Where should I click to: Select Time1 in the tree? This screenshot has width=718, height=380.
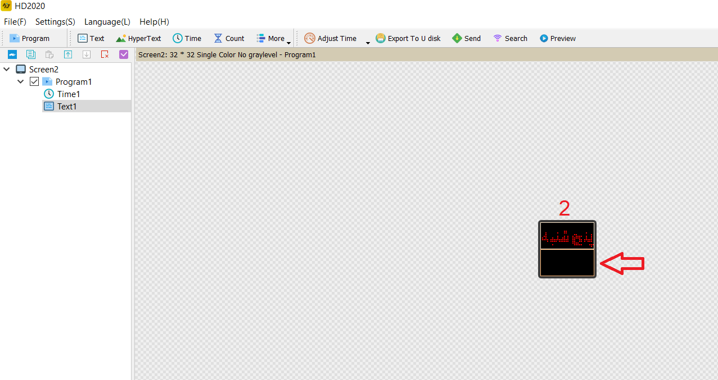coord(68,94)
